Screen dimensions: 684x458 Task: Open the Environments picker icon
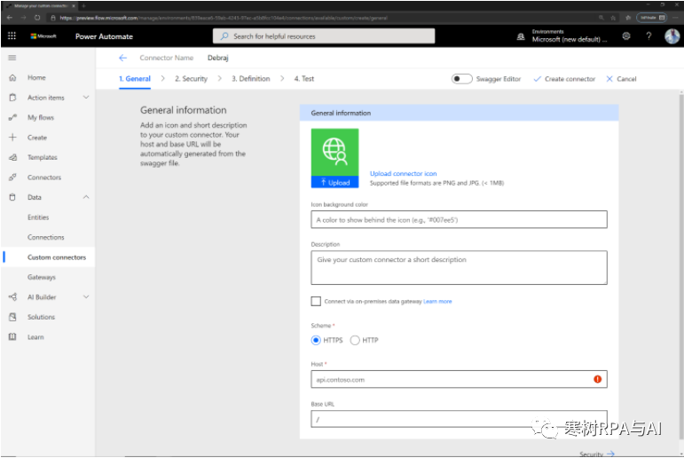(x=521, y=36)
